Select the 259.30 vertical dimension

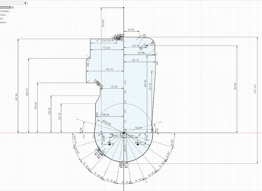36,106
